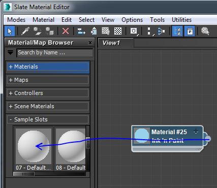The image size is (217, 188).
Task: Pick material from object with eyedropper
Action: [25, 32]
